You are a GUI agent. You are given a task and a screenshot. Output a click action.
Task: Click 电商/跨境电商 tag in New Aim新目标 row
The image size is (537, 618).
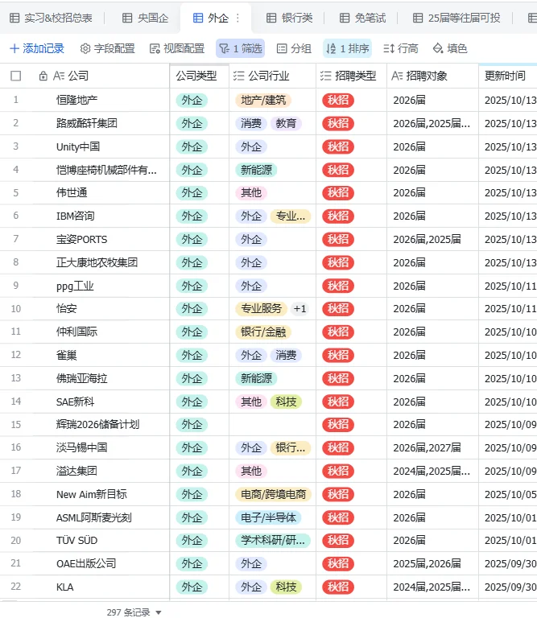coord(273,494)
